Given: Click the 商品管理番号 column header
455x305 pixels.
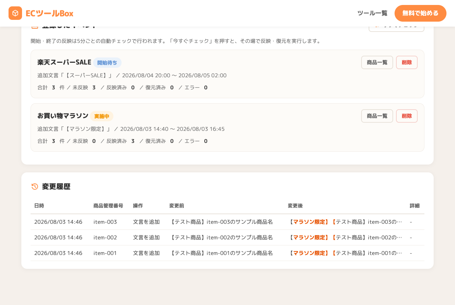Looking at the screenshot, I should click(108, 206).
